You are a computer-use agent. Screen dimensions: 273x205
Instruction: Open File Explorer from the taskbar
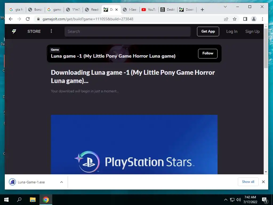tap(33, 200)
